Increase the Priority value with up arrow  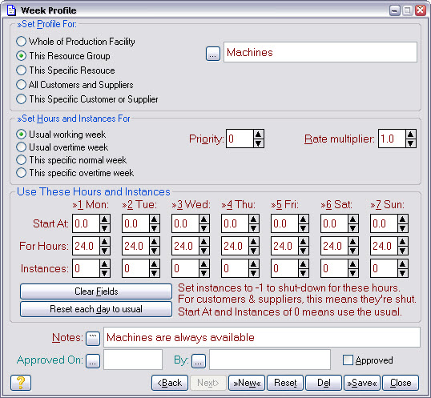tap(258, 135)
